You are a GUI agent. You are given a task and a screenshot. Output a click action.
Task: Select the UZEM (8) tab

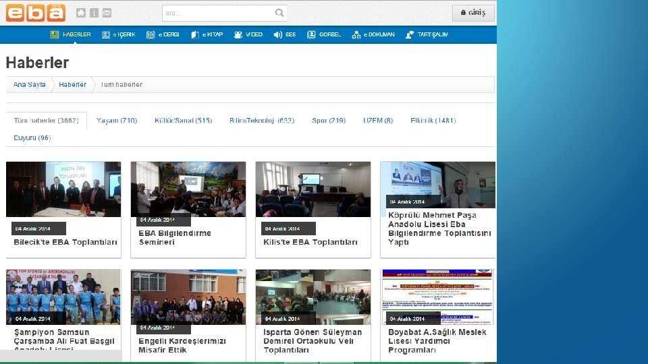click(x=378, y=121)
